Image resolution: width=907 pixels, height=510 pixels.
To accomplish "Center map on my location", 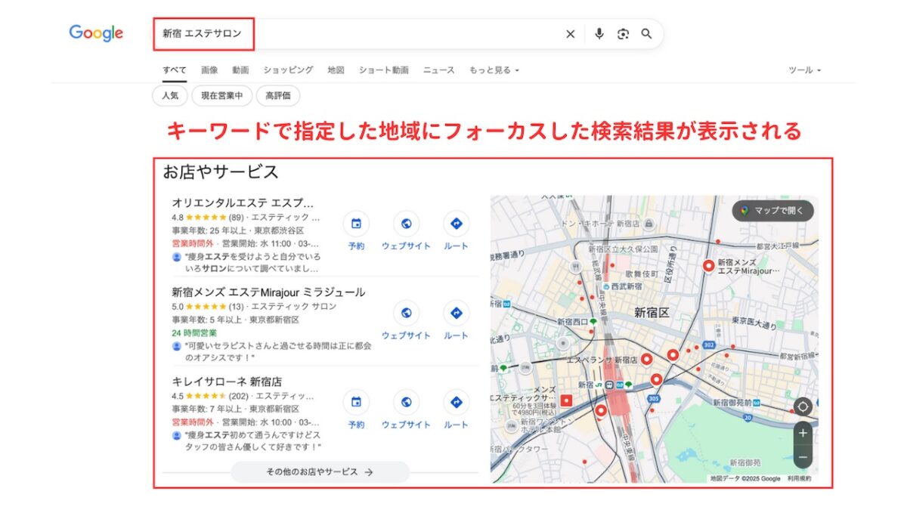I will pos(803,406).
